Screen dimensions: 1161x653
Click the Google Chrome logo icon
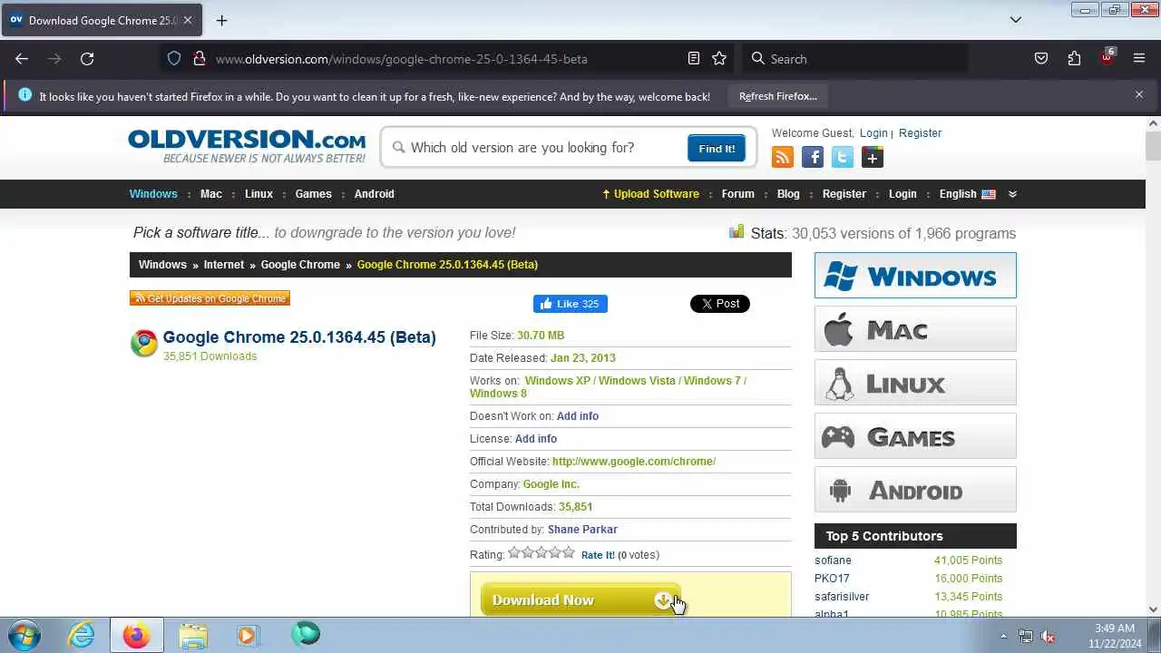pyautogui.click(x=143, y=343)
